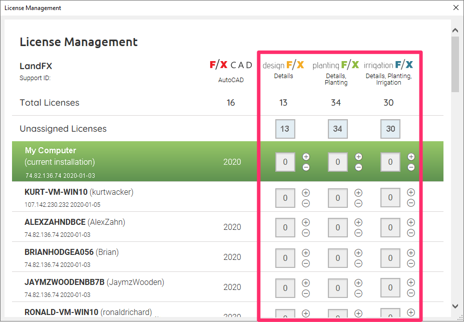Decrease Design F/X license for My Computer
The image size is (464, 322).
click(306, 168)
